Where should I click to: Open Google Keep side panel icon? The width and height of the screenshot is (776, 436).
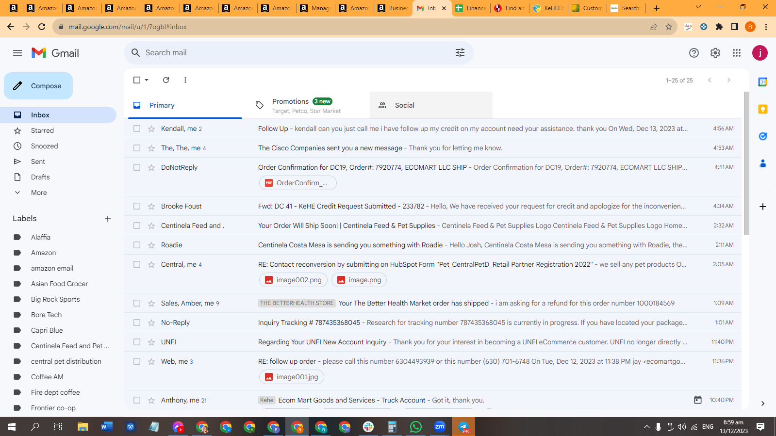[x=763, y=109]
